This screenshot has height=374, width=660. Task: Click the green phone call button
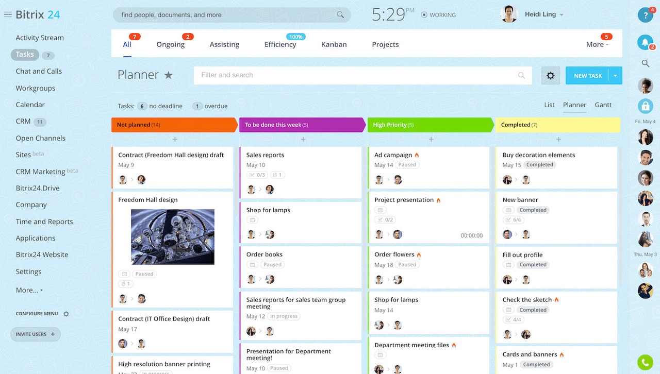click(x=645, y=362)
